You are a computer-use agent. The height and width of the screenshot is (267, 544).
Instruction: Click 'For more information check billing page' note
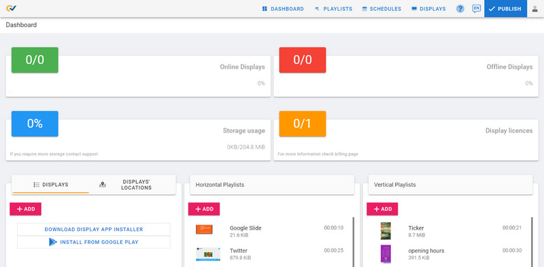(318, 154)
